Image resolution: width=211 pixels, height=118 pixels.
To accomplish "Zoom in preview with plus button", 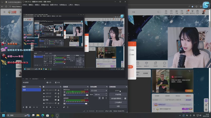I will tap(30, 79).
